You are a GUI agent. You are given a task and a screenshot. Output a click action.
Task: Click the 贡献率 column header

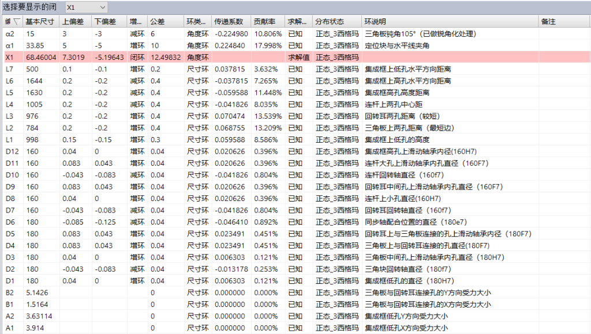point(268,22)
